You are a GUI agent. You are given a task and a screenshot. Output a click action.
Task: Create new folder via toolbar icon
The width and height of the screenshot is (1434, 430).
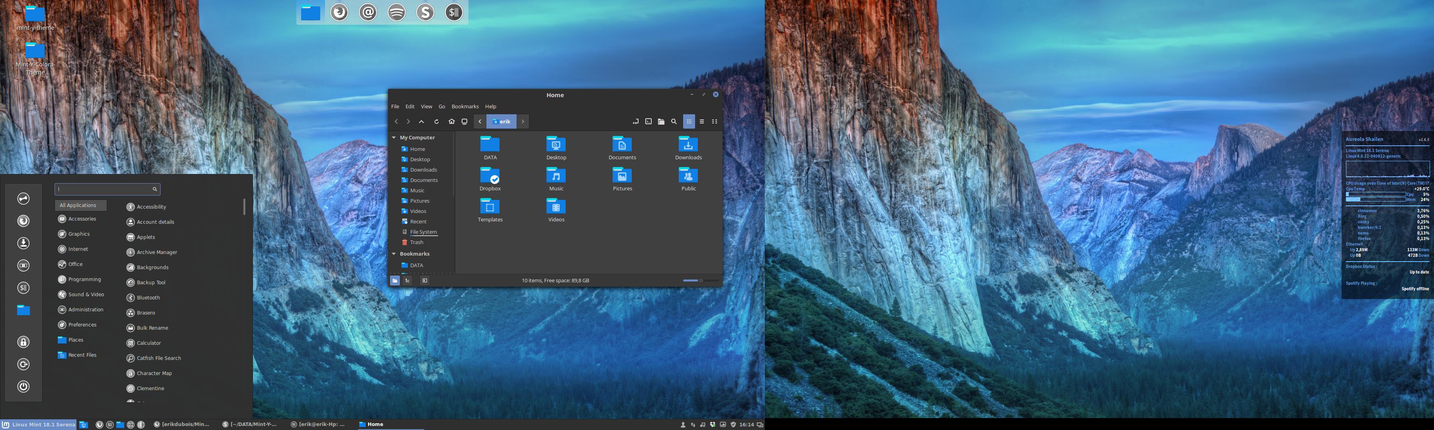tap(661, 121)
